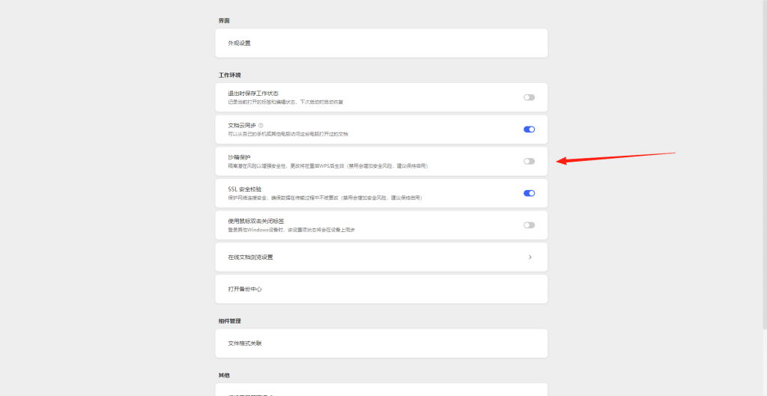
Task: Click the SSL 安全校验 title text
Action: click(245, 189)
